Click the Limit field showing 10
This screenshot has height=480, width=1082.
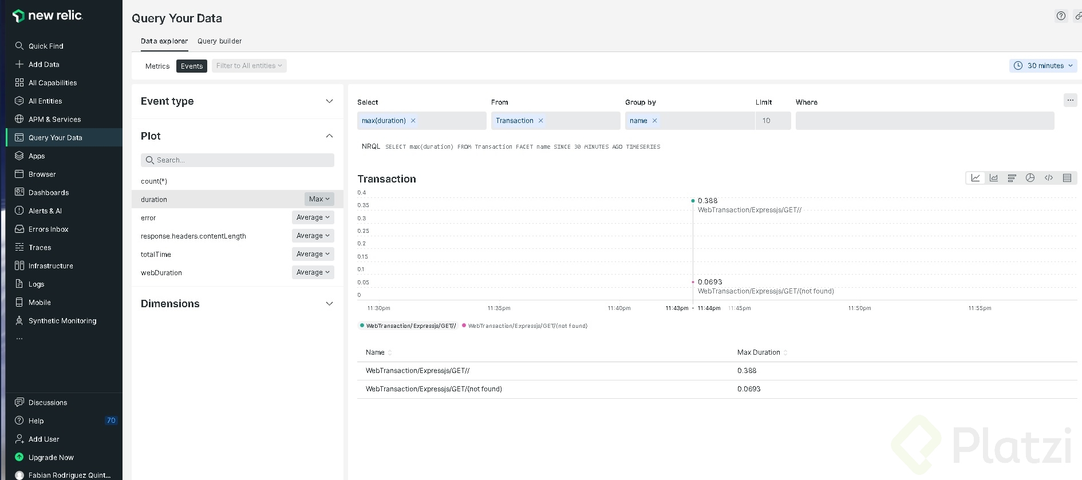coord(773,121)
